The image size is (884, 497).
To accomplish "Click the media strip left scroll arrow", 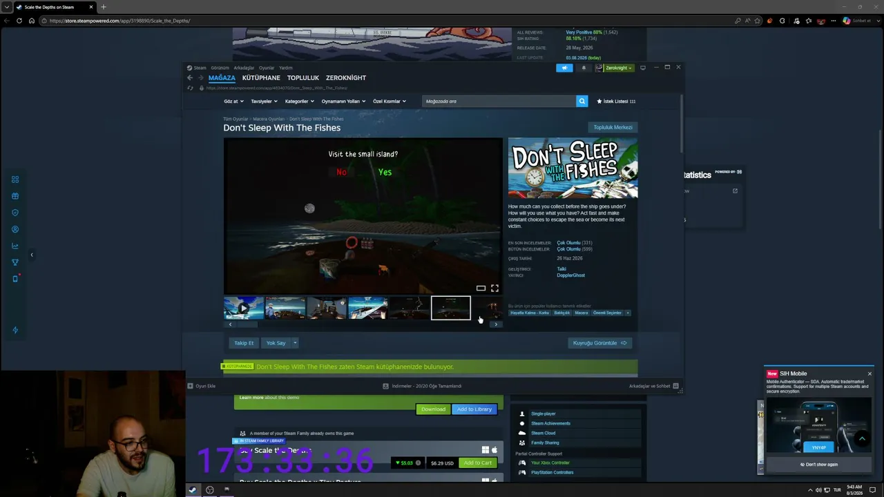I will [x=230, y=324].
